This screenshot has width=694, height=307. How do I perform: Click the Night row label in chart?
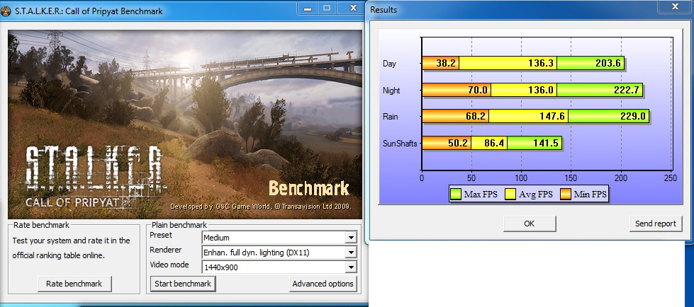click(x=391, y=91)
